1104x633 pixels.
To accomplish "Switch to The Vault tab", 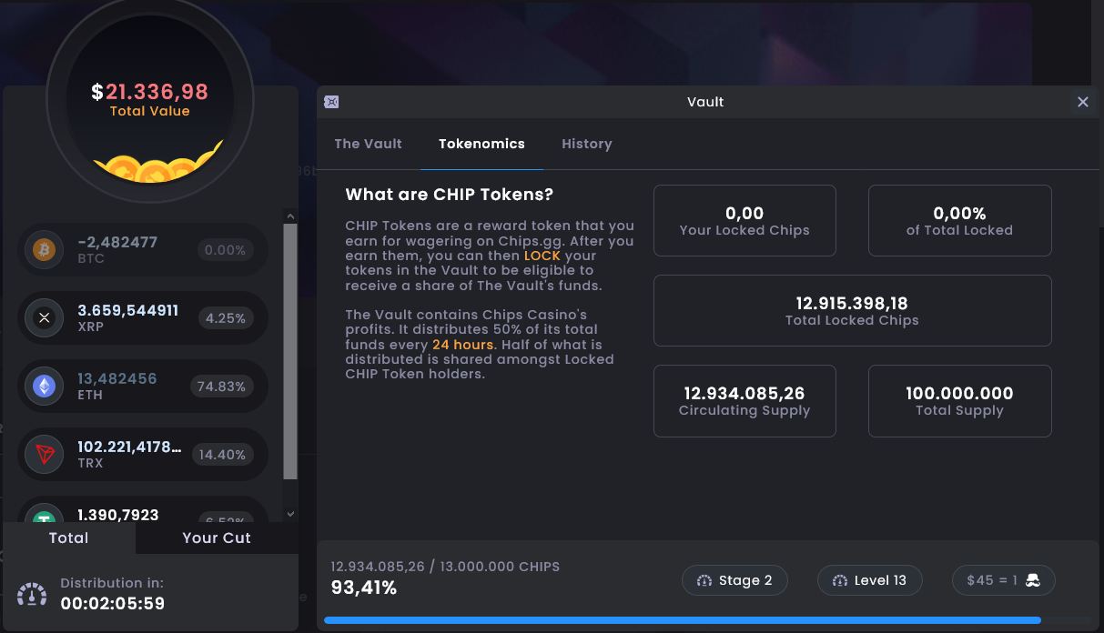I will (x=369, y=144).
